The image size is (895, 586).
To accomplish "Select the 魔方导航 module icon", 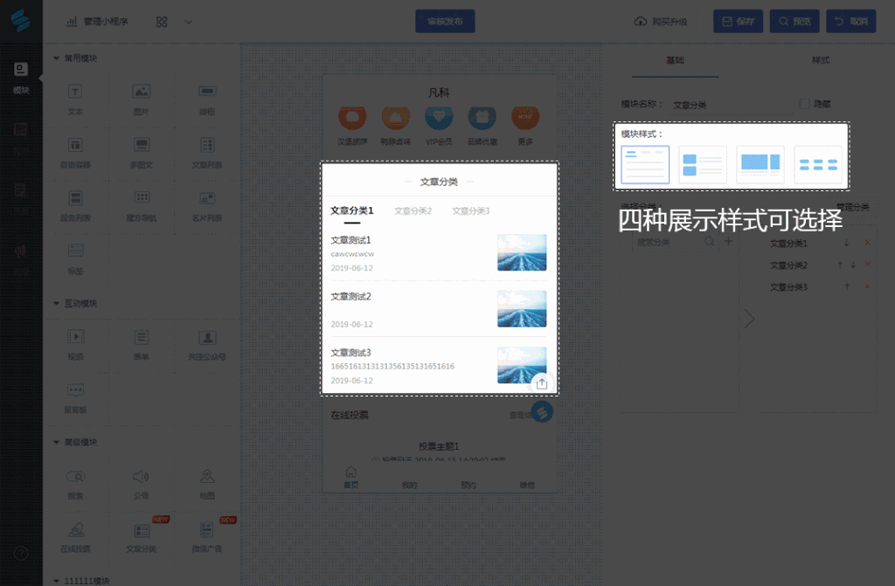I will pos(141,197).
